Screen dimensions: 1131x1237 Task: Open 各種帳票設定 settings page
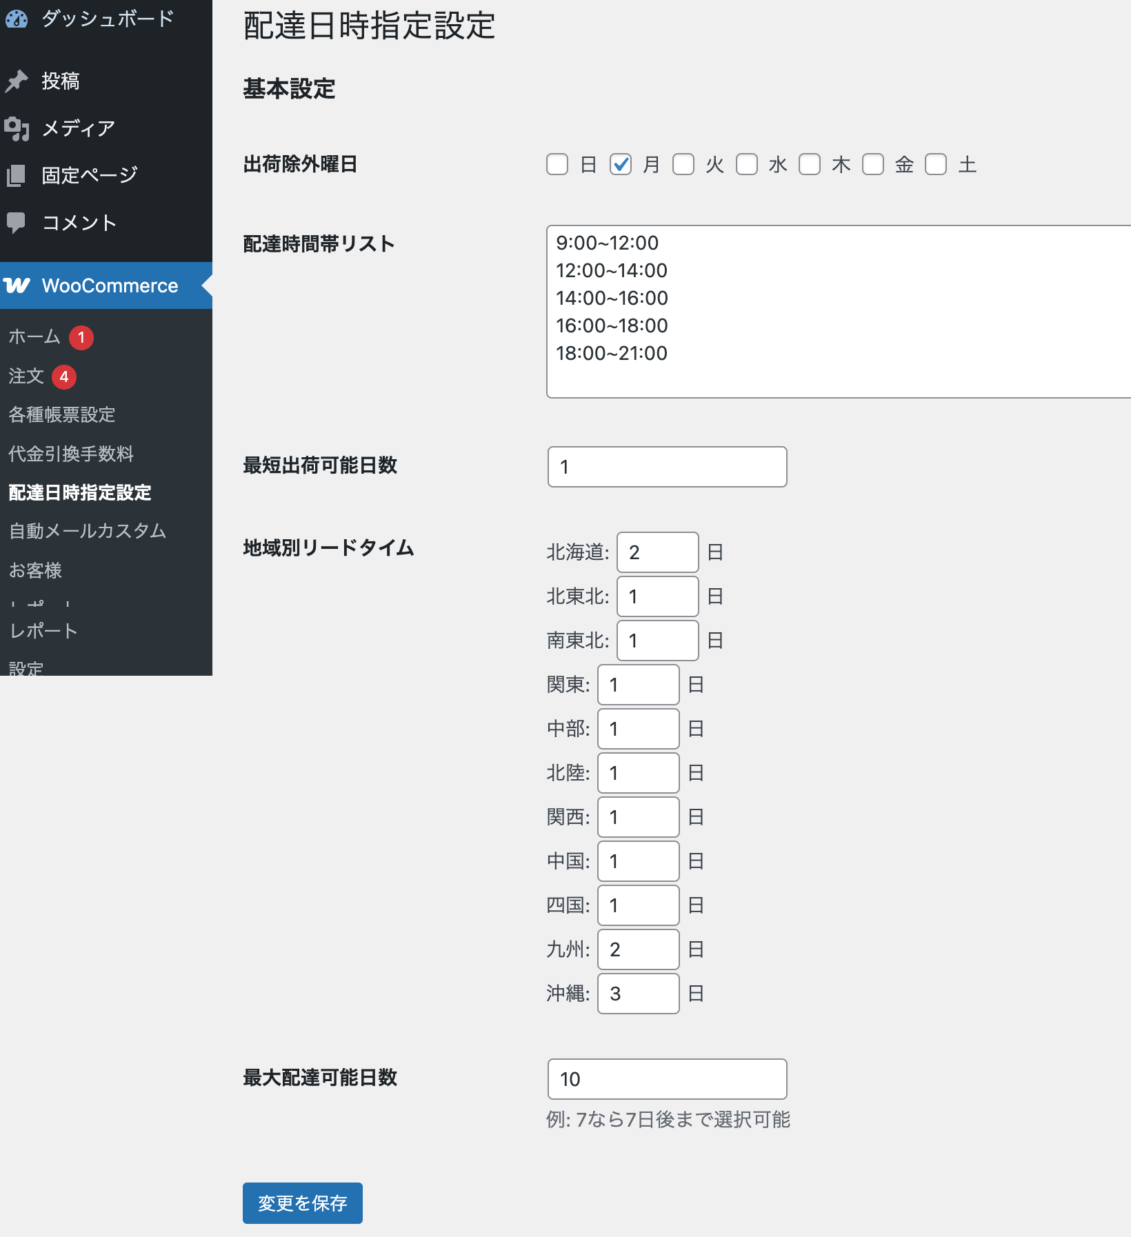62,414
